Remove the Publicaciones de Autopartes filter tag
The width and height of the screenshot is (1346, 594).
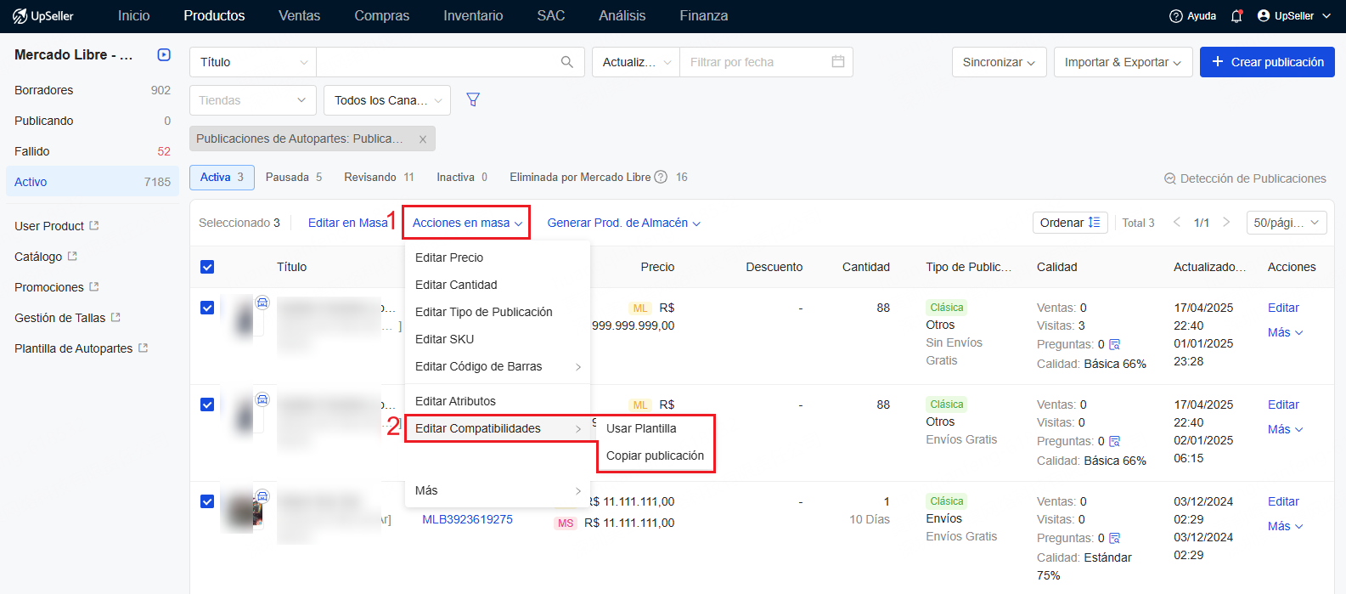(423, 139)
